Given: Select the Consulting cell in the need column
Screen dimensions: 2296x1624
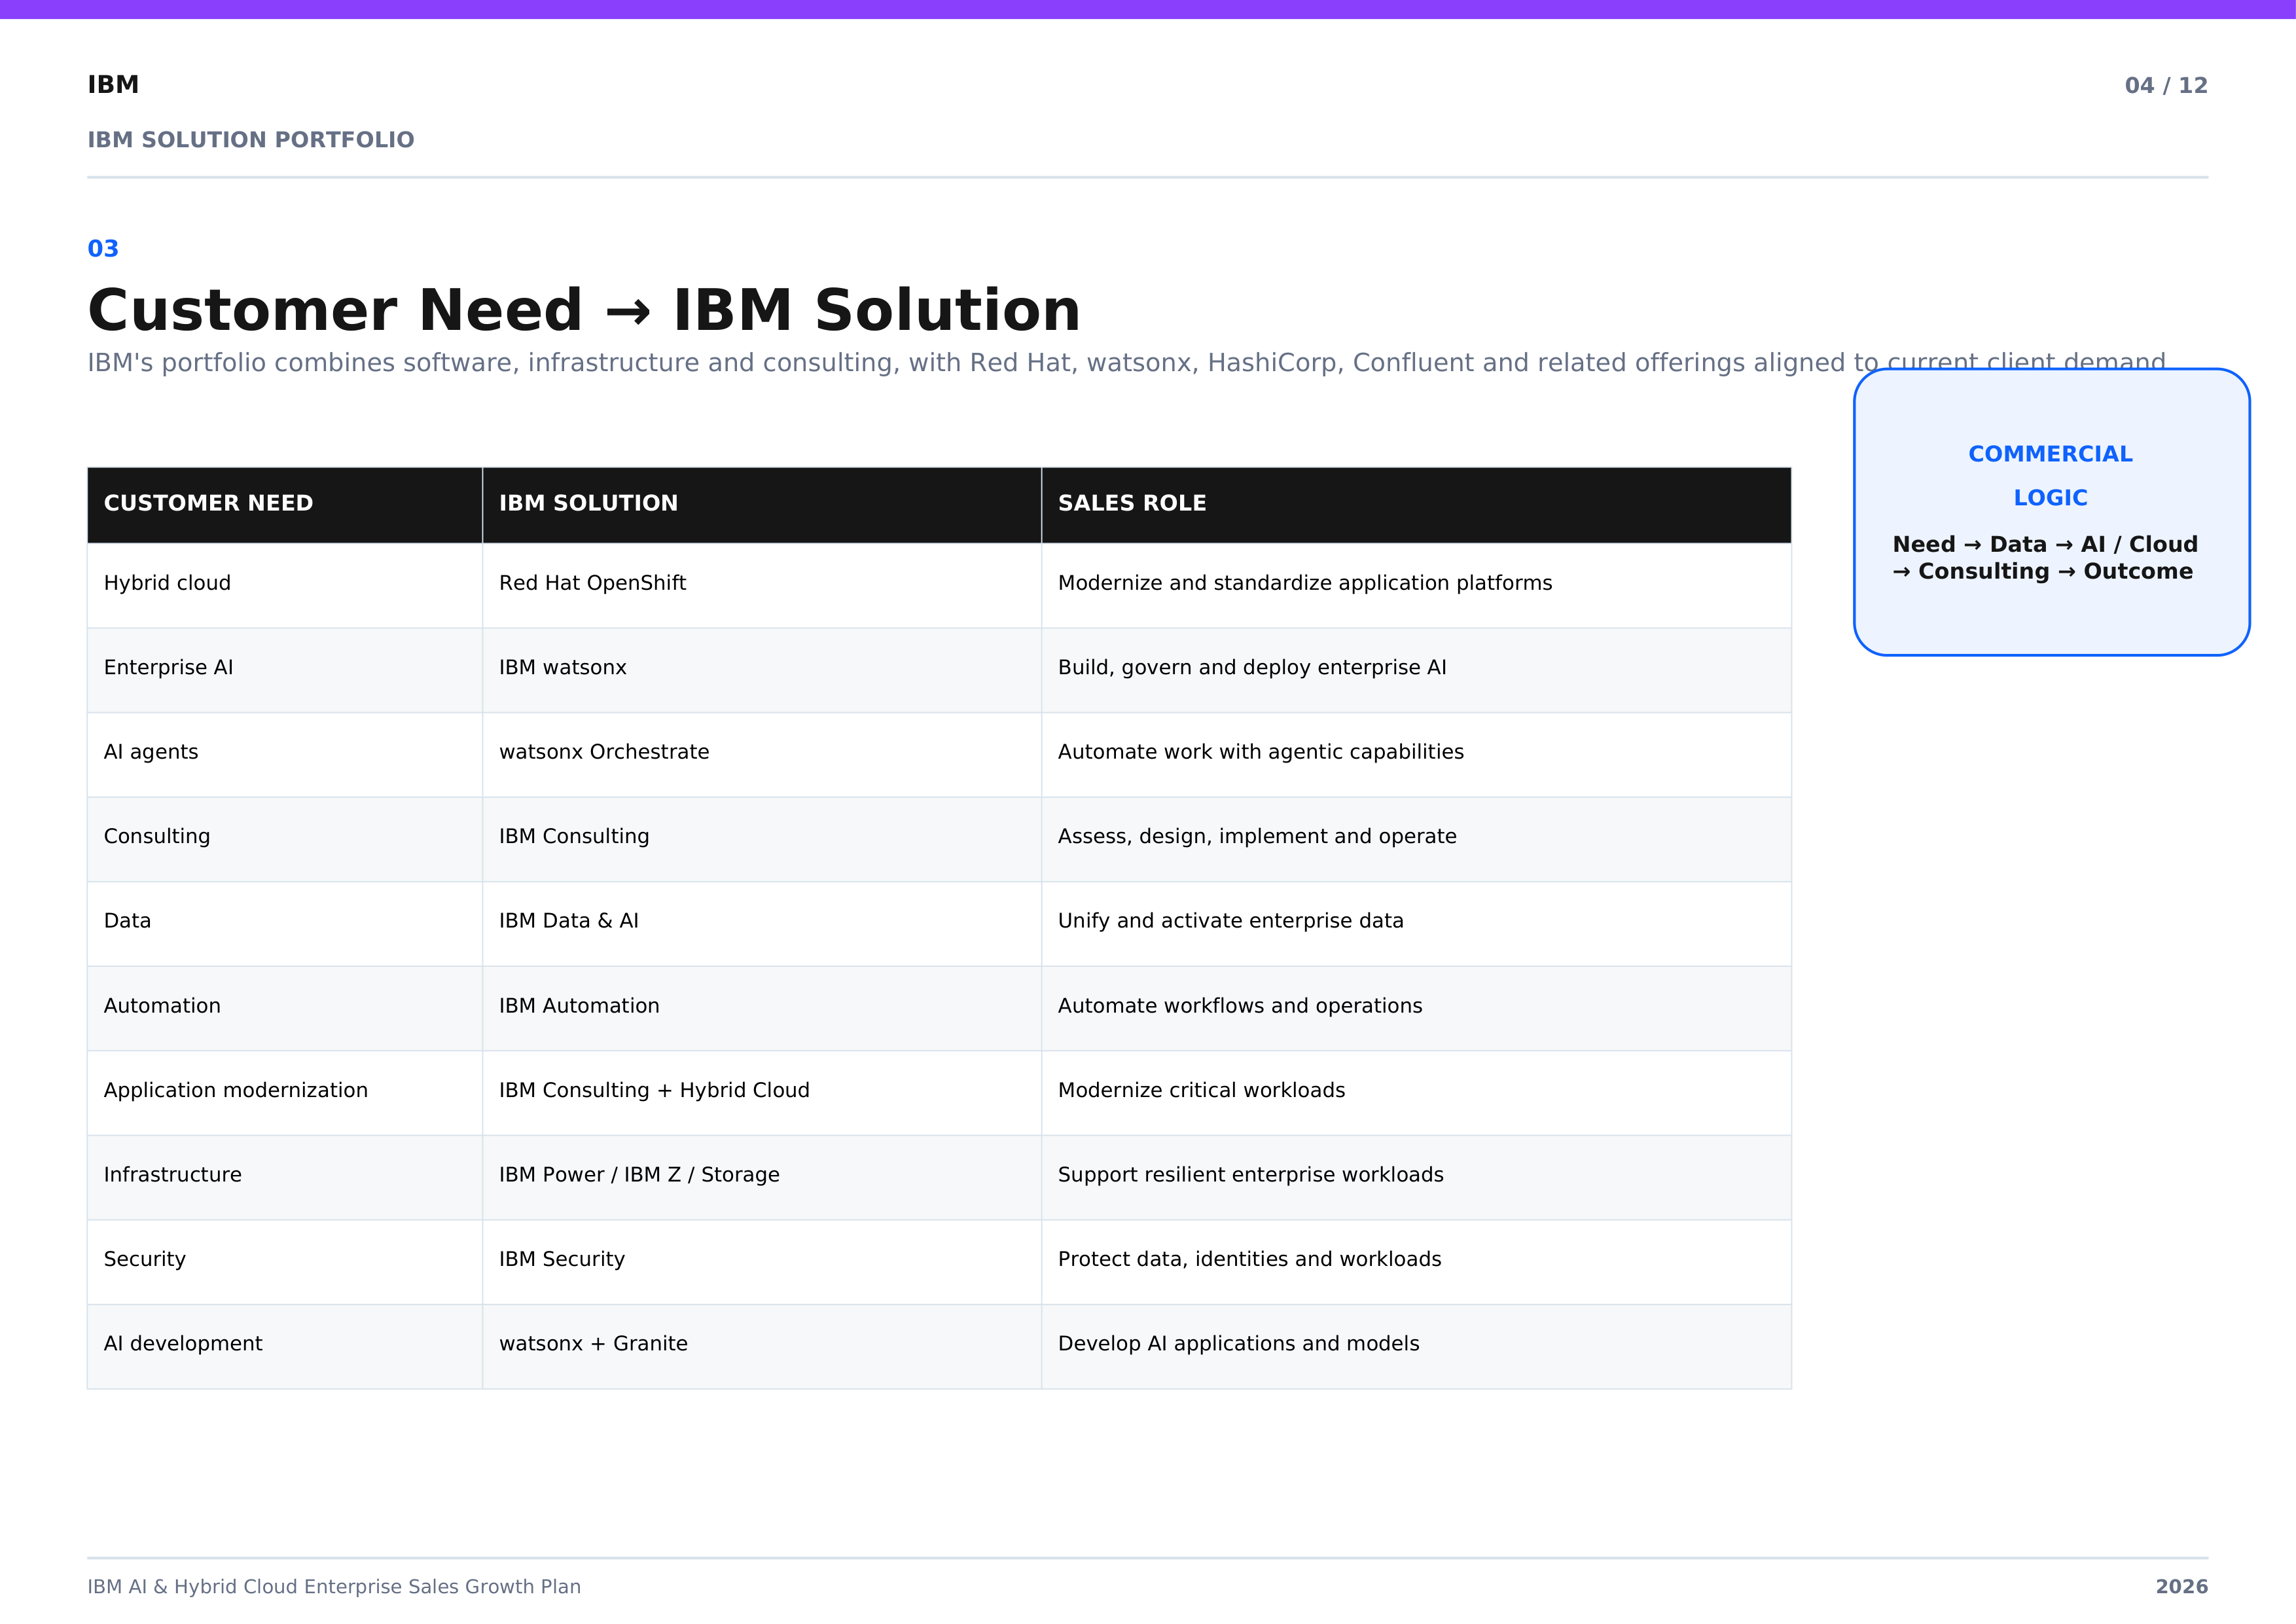Looking at the screenshot, I should (x=285, y=838).
